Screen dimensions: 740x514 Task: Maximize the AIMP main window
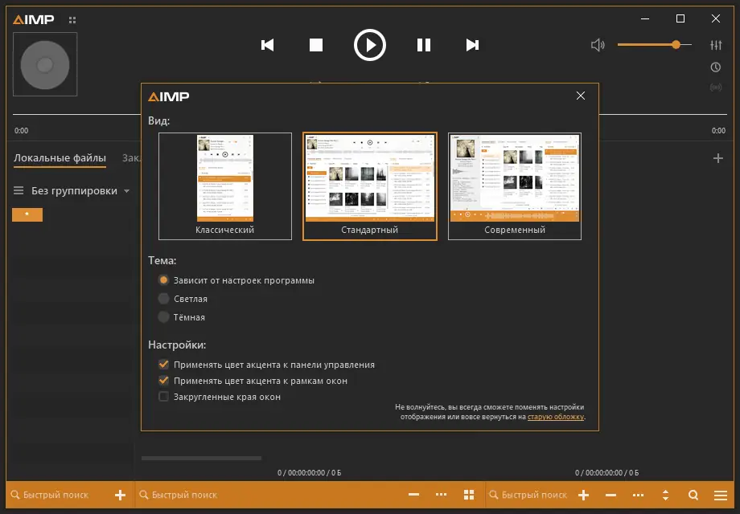click(x=680, y=18)
